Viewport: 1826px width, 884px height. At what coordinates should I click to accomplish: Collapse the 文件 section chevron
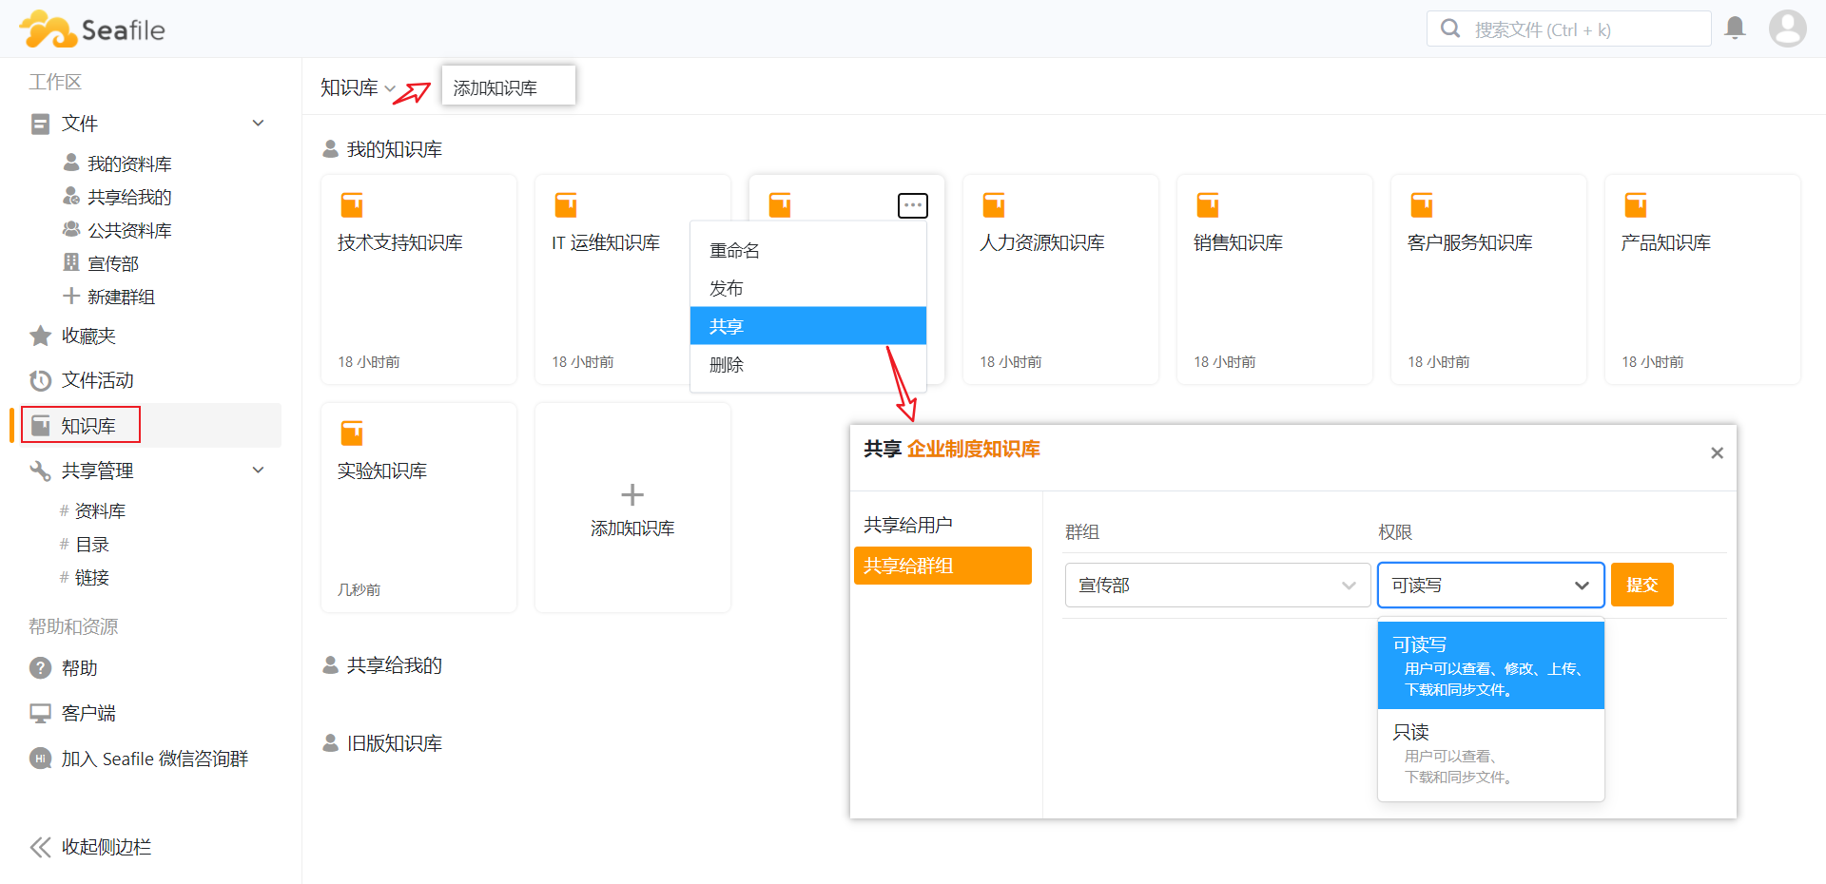click(x=258, y=124)
